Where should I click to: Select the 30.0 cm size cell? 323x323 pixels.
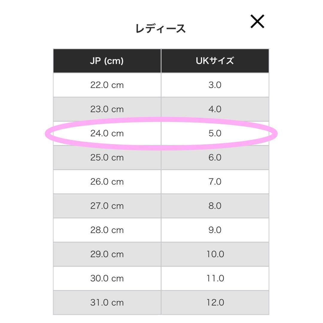click(x=107, y=279)
